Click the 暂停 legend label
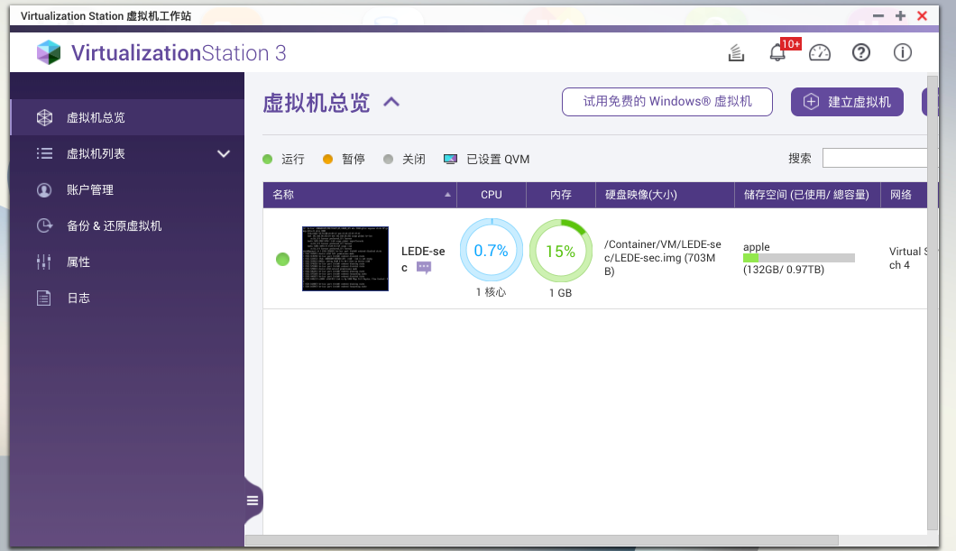This screenshot has height=551, width=956. [354, 159]
